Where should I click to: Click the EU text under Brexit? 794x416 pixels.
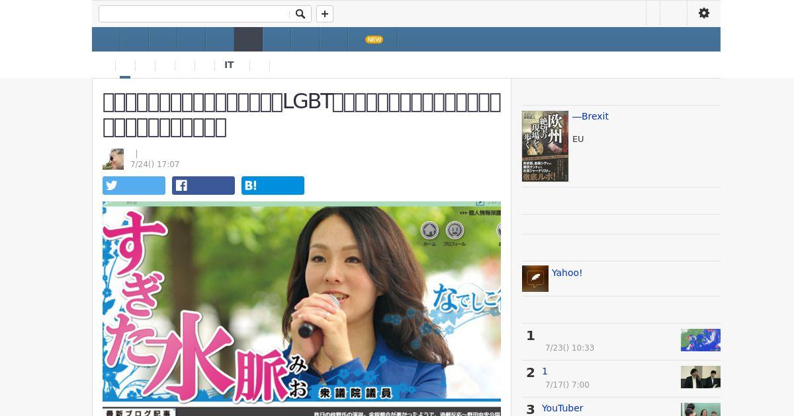tap(578, 139)
